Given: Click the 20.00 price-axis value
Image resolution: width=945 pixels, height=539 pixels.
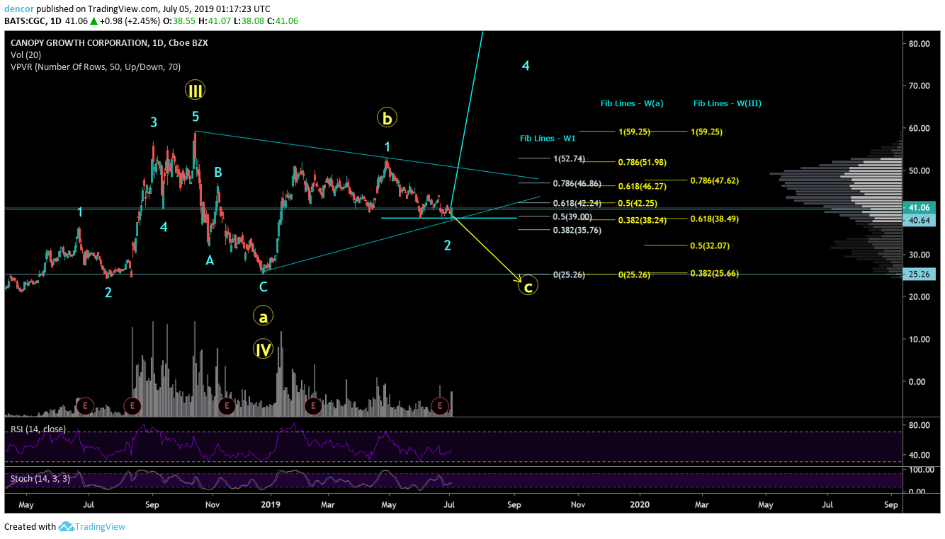Looking at the screenshot, I should (x=918, y=297).
